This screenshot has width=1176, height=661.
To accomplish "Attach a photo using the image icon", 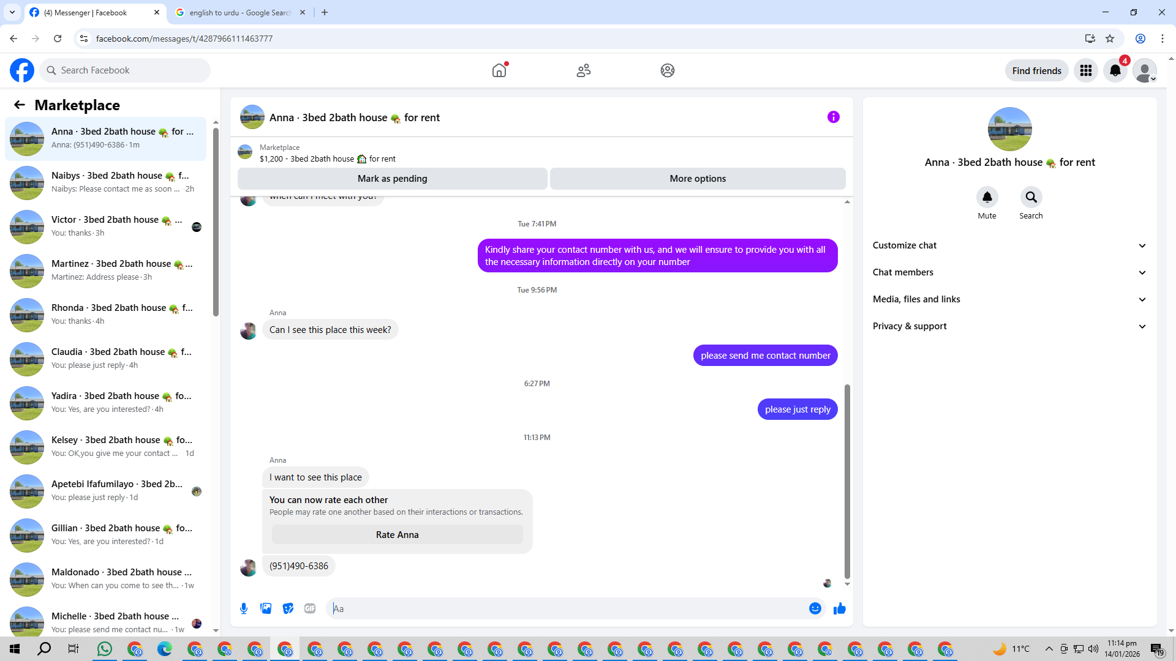I will [x=266, y=608].
